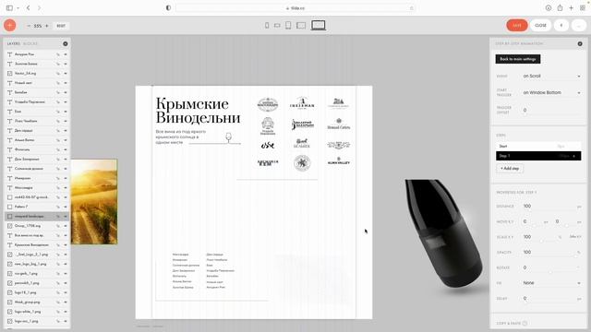
Task: Hide the vineyard landscape layer
Action: [66, 217]
